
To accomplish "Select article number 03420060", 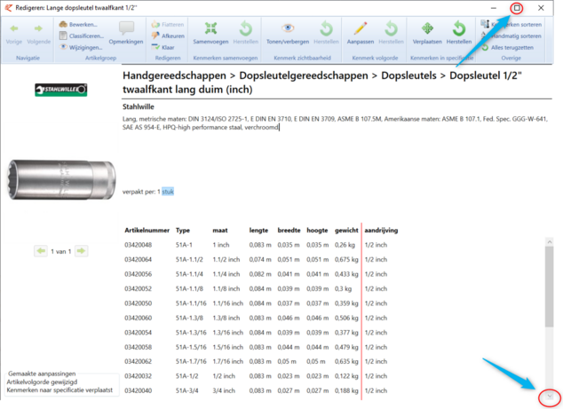I will (x=139, y=318).
